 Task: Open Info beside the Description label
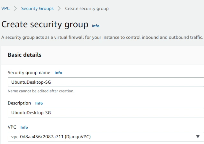tap(39, 103)
